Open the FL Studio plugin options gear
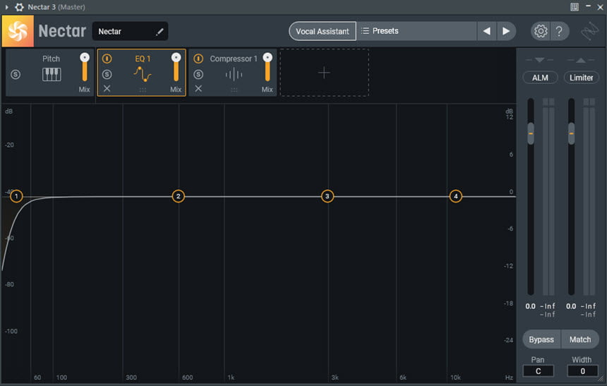607x386 pixels. tap(19, 7)
